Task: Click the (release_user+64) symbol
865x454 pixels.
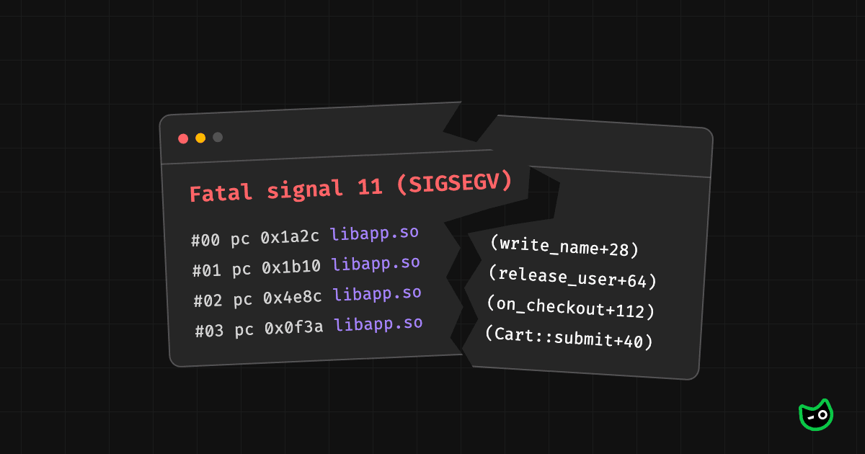Action: point(572,278)
